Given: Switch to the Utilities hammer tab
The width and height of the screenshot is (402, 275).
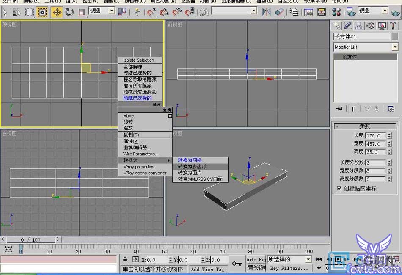Looking at the screenshot, I should click(393, 26).
